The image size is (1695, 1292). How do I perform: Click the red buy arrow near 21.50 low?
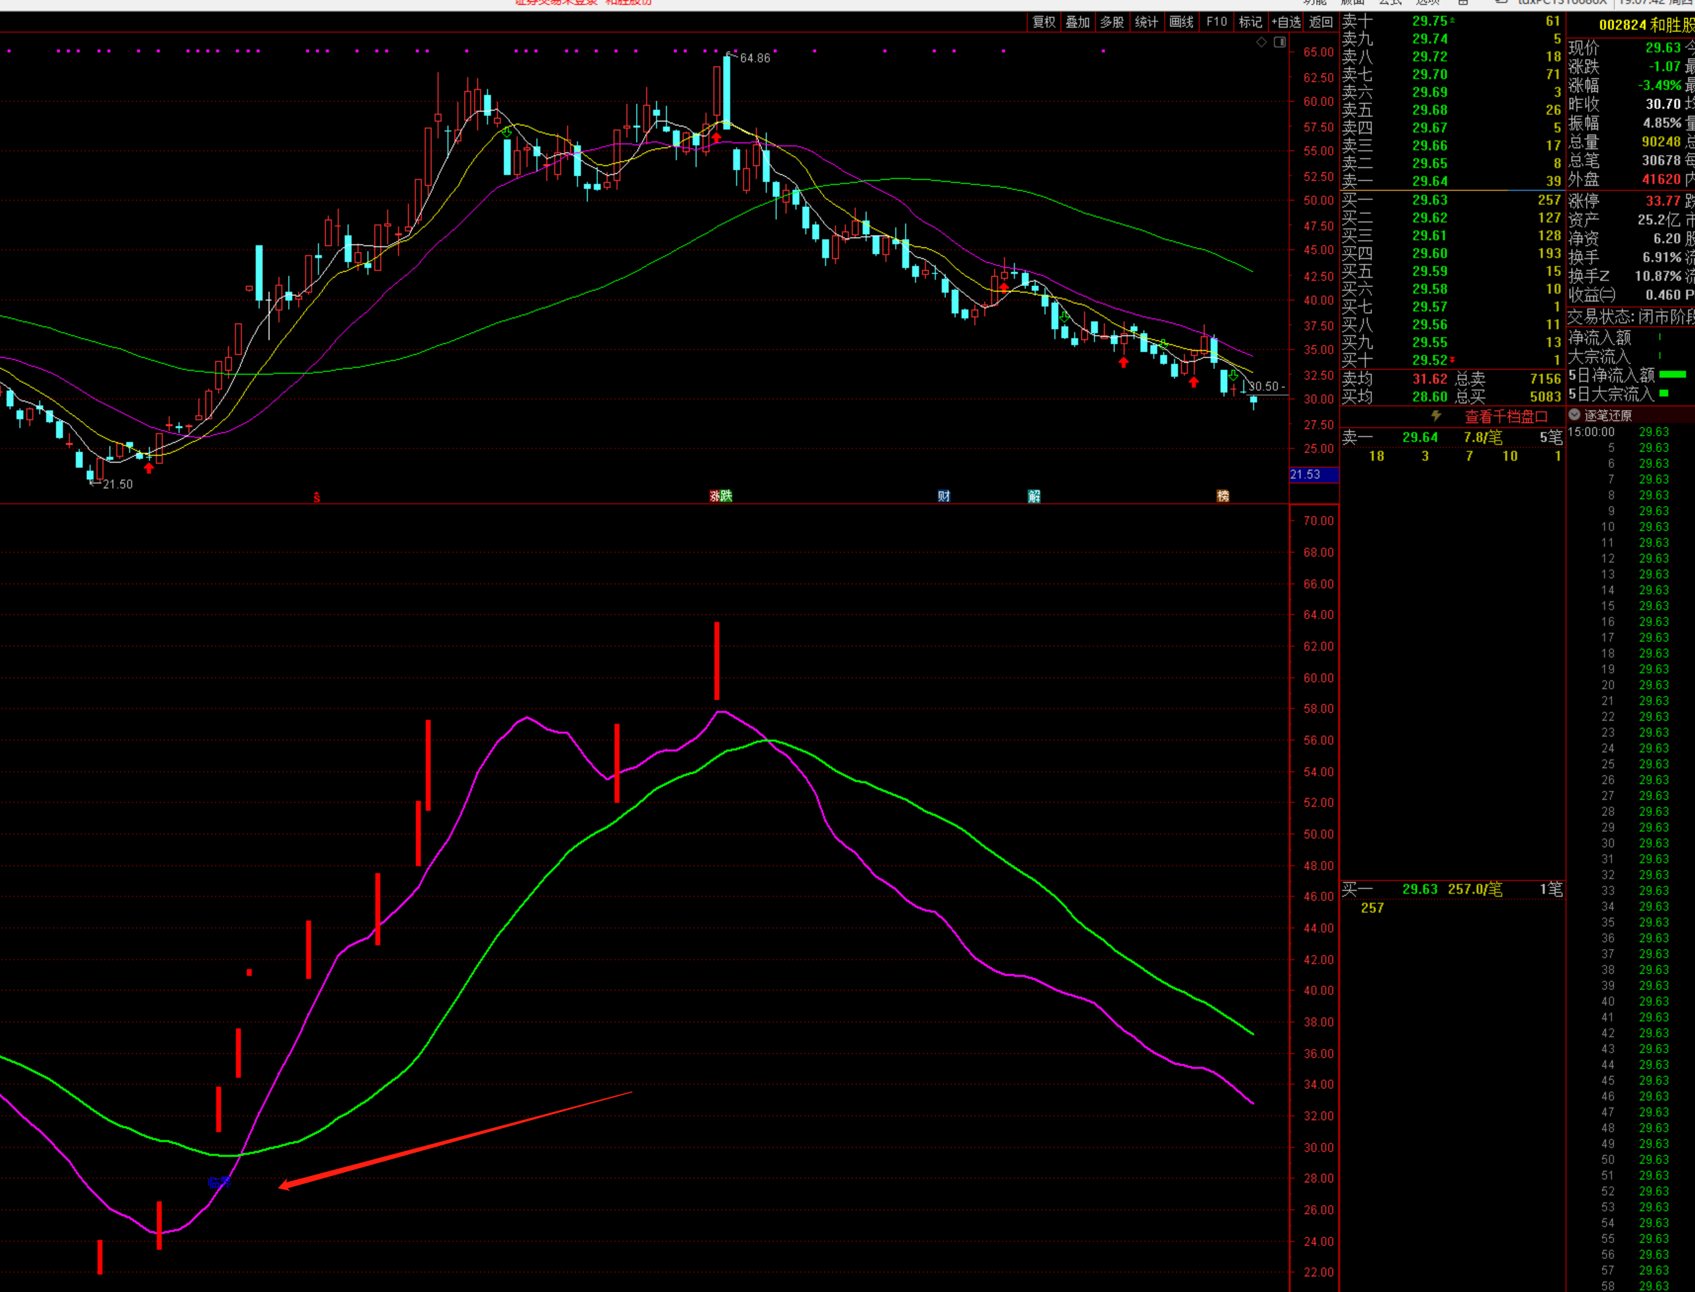tap(149, 467)
